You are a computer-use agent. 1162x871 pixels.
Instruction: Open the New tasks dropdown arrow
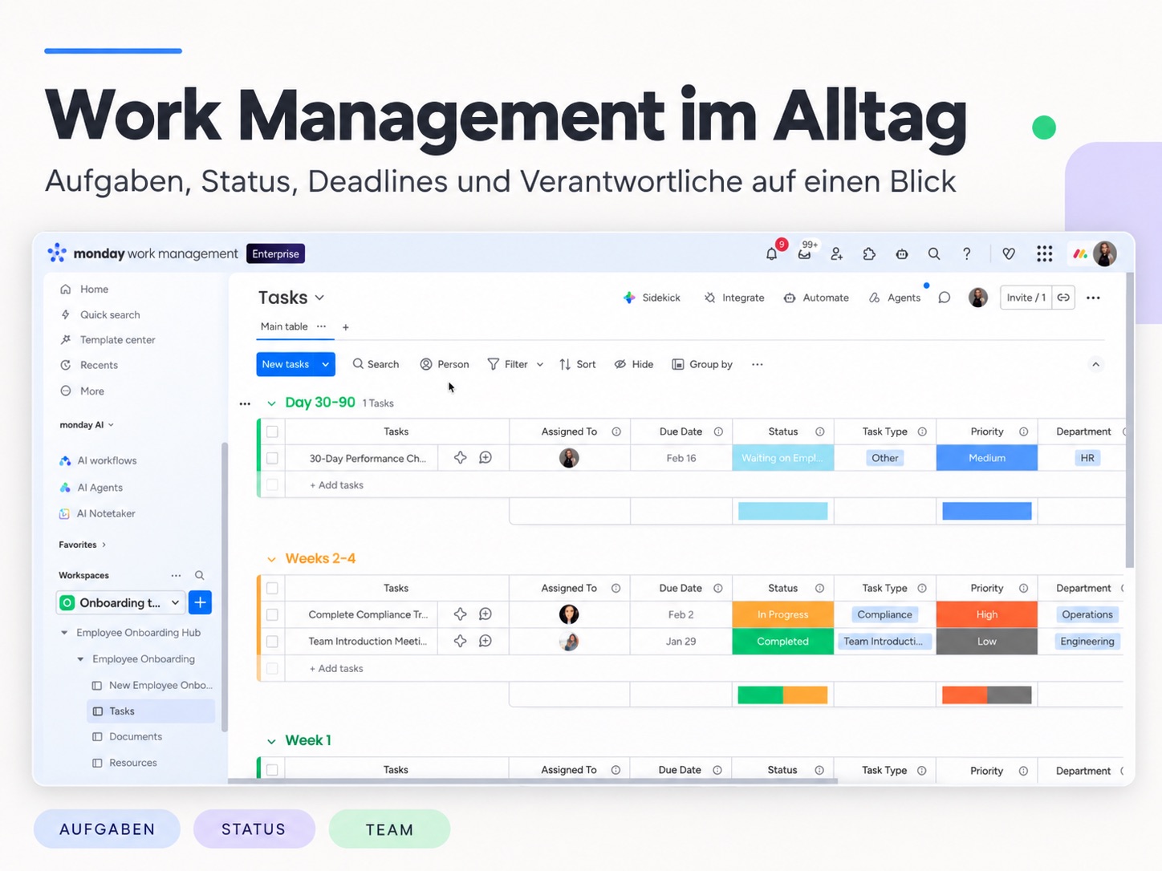coord(325,364)
